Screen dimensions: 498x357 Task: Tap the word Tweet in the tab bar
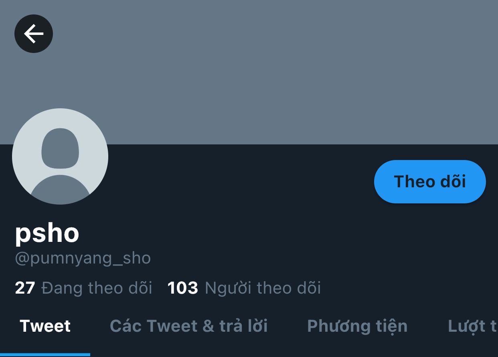tap(45, 326)
